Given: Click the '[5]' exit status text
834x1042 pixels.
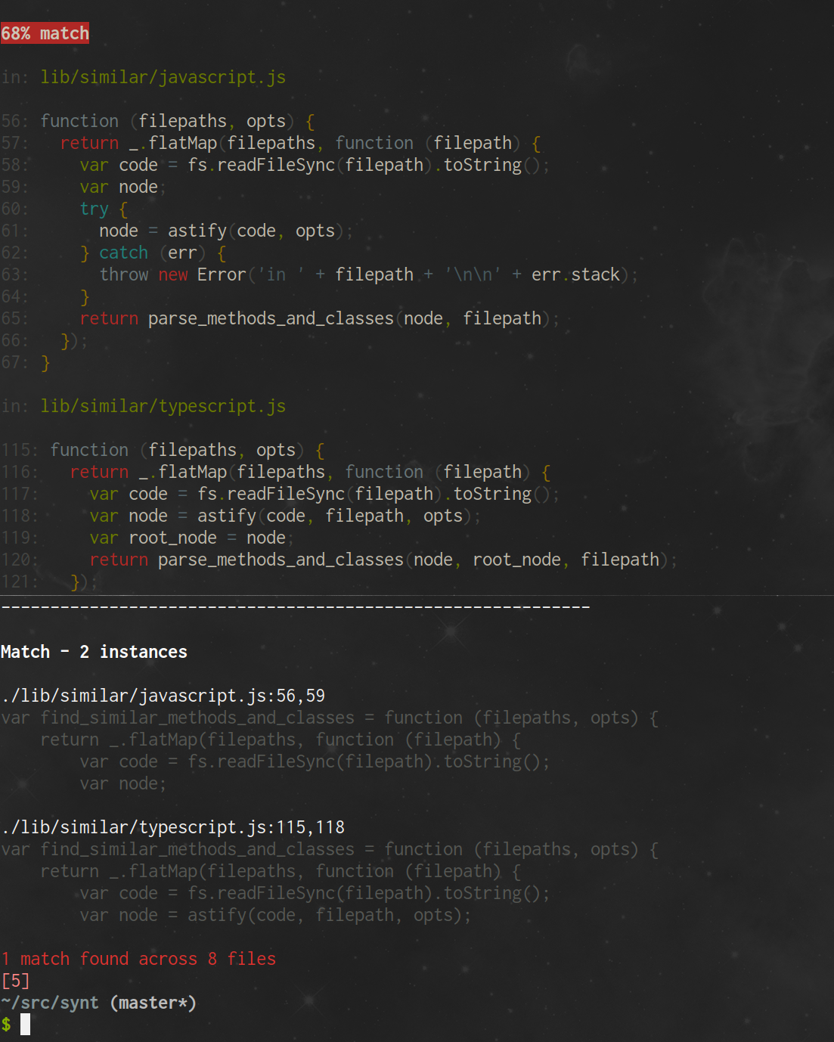Looking at the screenshot, I should point(15,981).
